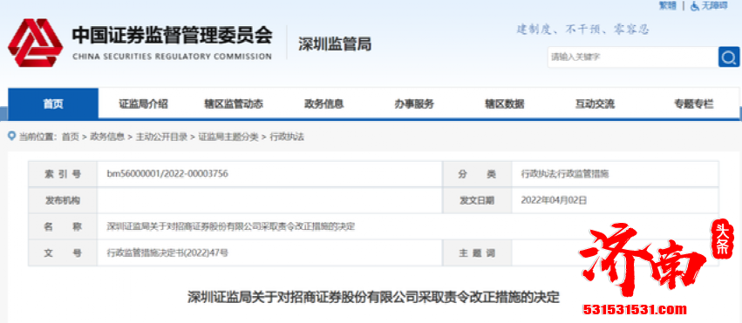Click the 深圳监管局 header text
742x323 pixels.
pos(335,44)
